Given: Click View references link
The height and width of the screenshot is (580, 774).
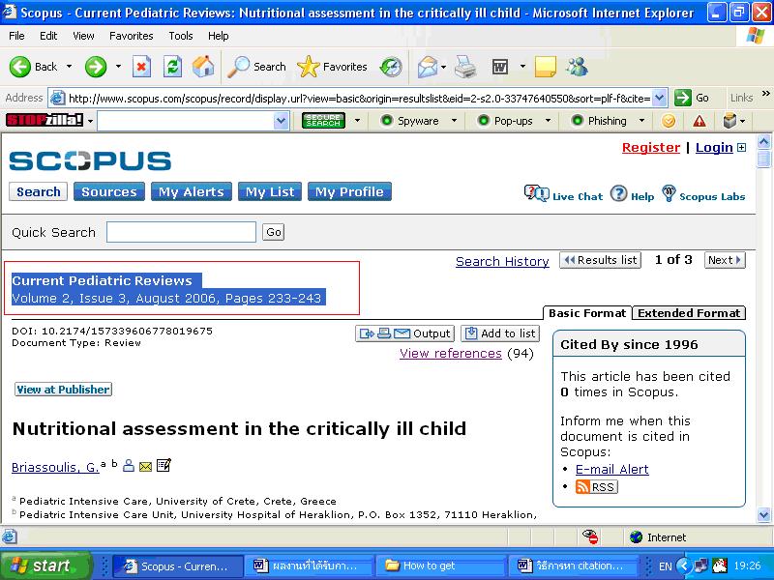Looking at the screenshot, I should coord(451,353).
